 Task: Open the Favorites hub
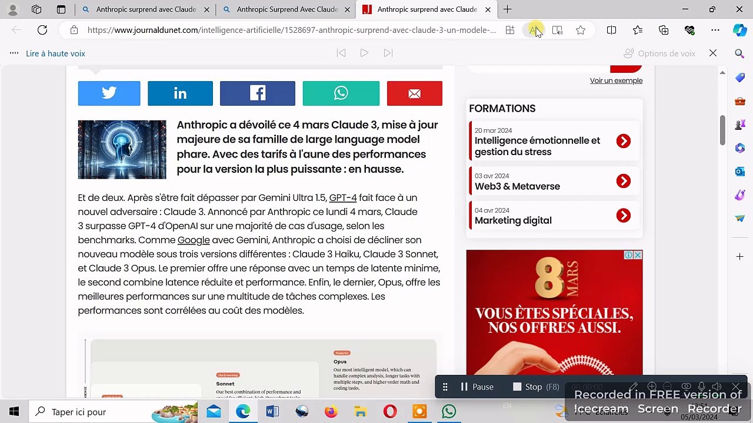click(638, 30)
